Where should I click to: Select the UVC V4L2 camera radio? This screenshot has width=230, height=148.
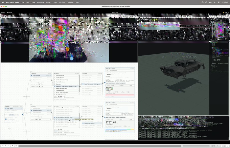click(x=6, y=109)
